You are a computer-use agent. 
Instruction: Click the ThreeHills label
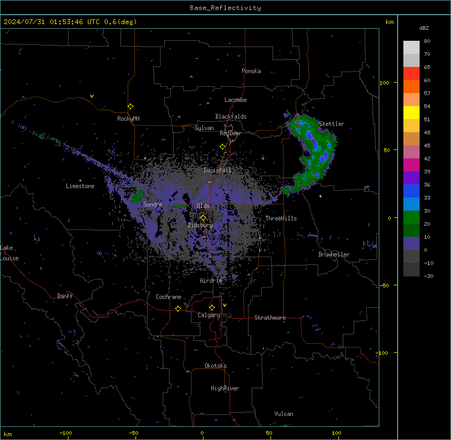[281, 218]
